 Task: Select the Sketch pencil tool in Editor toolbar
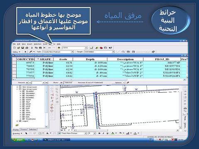tap(31, 52)
